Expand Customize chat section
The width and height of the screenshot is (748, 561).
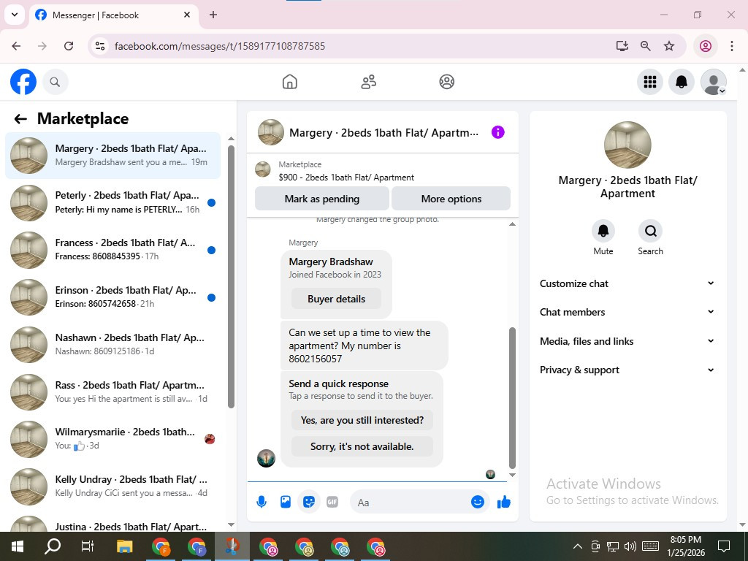627,283
